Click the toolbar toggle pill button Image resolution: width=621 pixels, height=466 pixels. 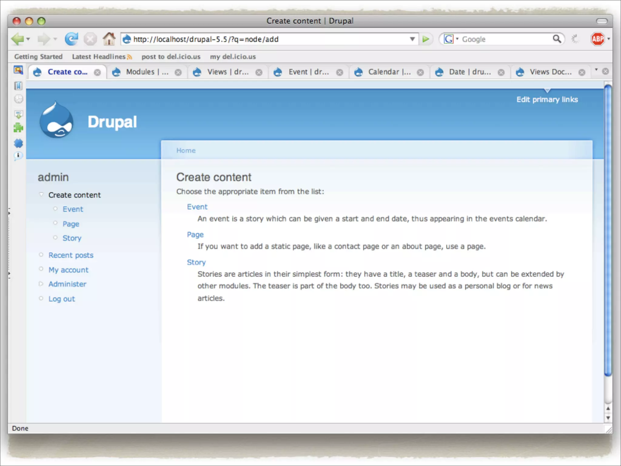602,21
